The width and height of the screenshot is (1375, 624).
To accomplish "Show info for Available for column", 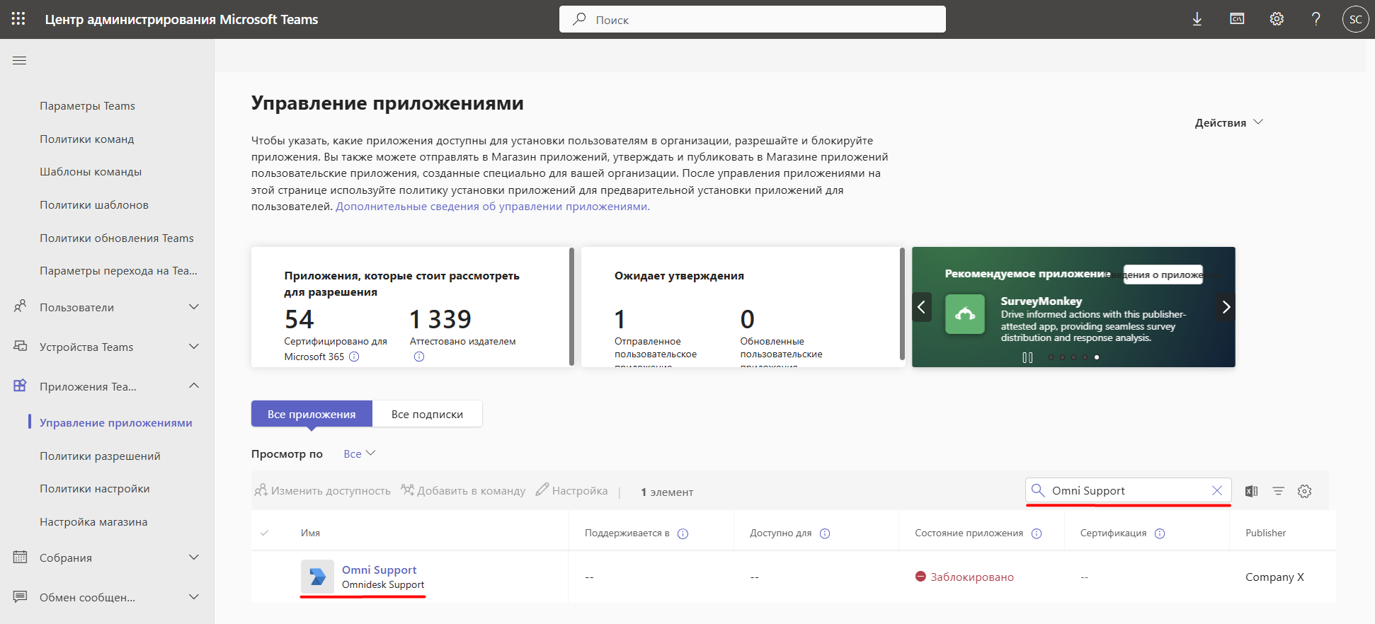I will point(825,533).
